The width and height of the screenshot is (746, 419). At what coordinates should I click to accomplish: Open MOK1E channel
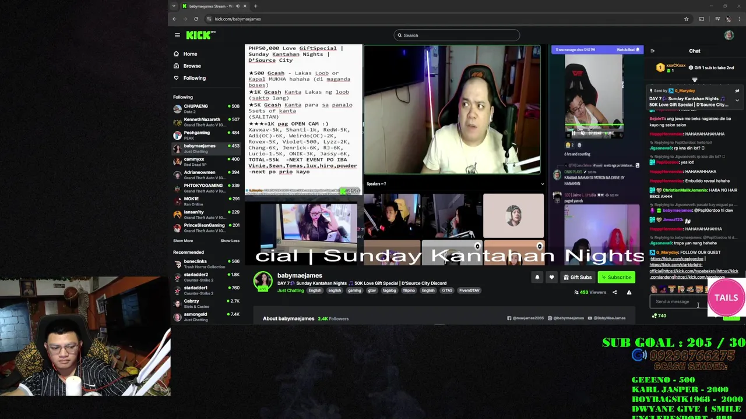(x=206, y=201)
